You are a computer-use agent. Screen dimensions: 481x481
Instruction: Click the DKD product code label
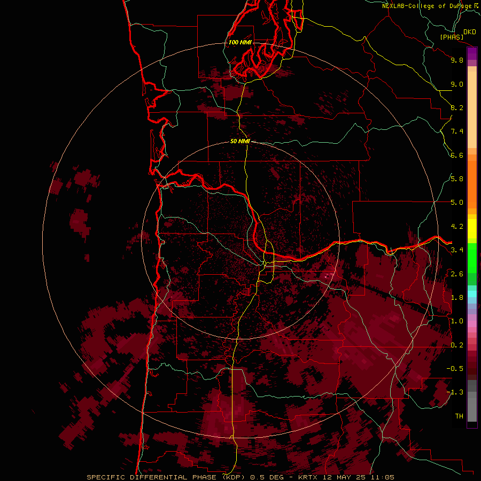(470, 32)
